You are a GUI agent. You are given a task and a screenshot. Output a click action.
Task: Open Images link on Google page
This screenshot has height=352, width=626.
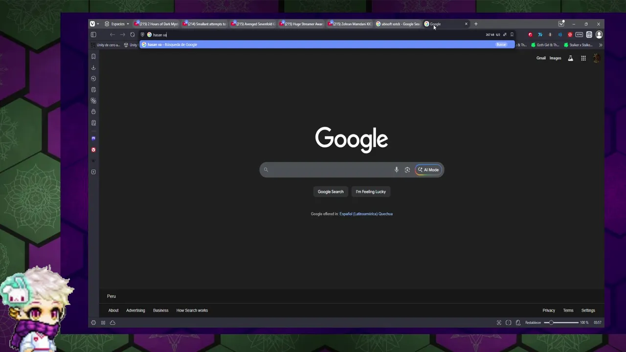(x=555, y=58)
